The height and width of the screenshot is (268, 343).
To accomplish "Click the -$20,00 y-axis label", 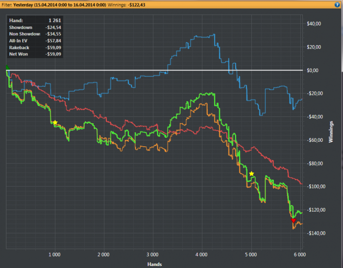I will click(315, 94).
